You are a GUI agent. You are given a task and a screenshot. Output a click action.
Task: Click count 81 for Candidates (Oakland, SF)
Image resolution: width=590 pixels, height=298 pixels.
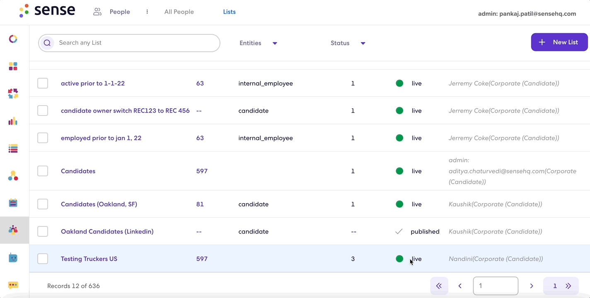(x=200, y=204)
